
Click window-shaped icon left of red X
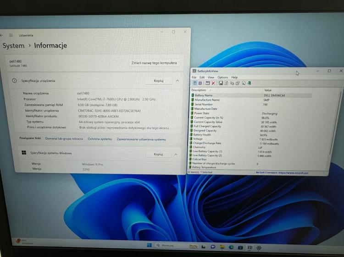pyautogui.click(x=207, y=83)
